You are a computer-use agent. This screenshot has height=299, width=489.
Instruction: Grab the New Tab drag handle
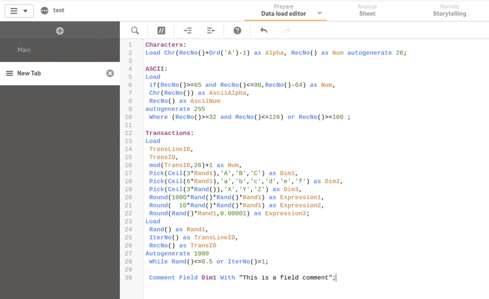click(9, 73)
